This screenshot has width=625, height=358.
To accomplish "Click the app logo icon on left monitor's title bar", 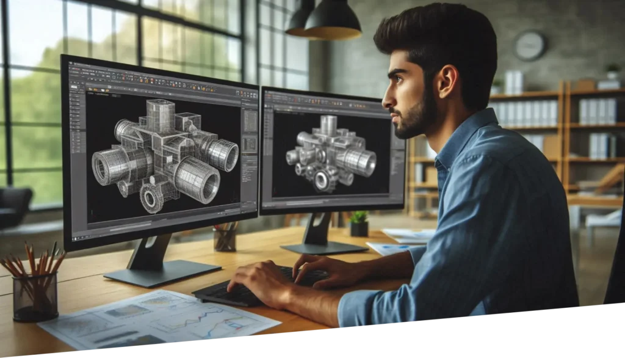I will (70, 64).
